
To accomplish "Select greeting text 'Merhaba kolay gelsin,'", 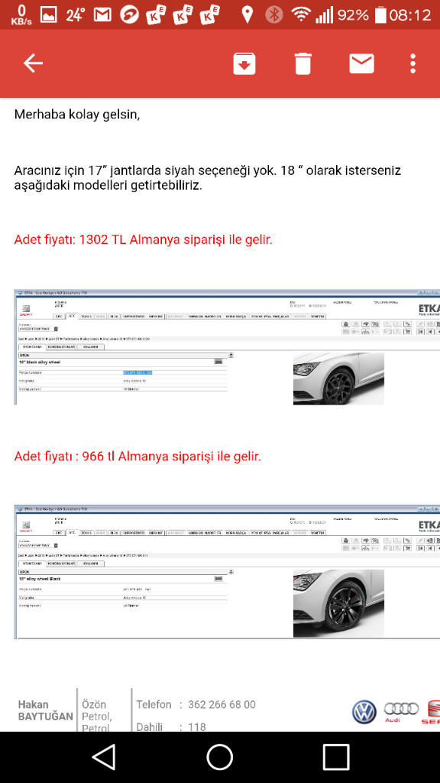I will 77,115.
